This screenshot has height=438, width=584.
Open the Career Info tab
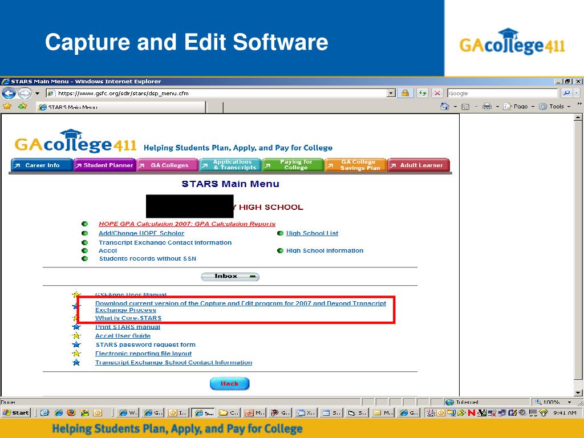click(x=42, y=165)
